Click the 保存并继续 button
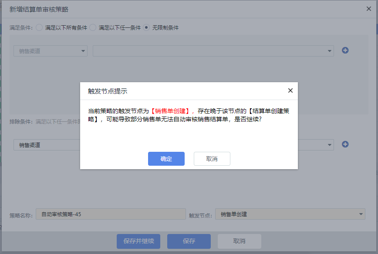Viewport: 378px width, 254px height. point(138,241)
